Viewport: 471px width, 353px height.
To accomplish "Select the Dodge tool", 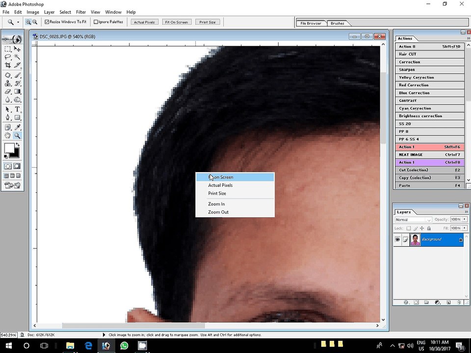I will click(17, 100).
